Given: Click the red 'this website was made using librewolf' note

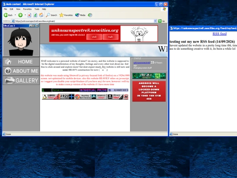Looking at the screenshot, I should pos(85,80).
